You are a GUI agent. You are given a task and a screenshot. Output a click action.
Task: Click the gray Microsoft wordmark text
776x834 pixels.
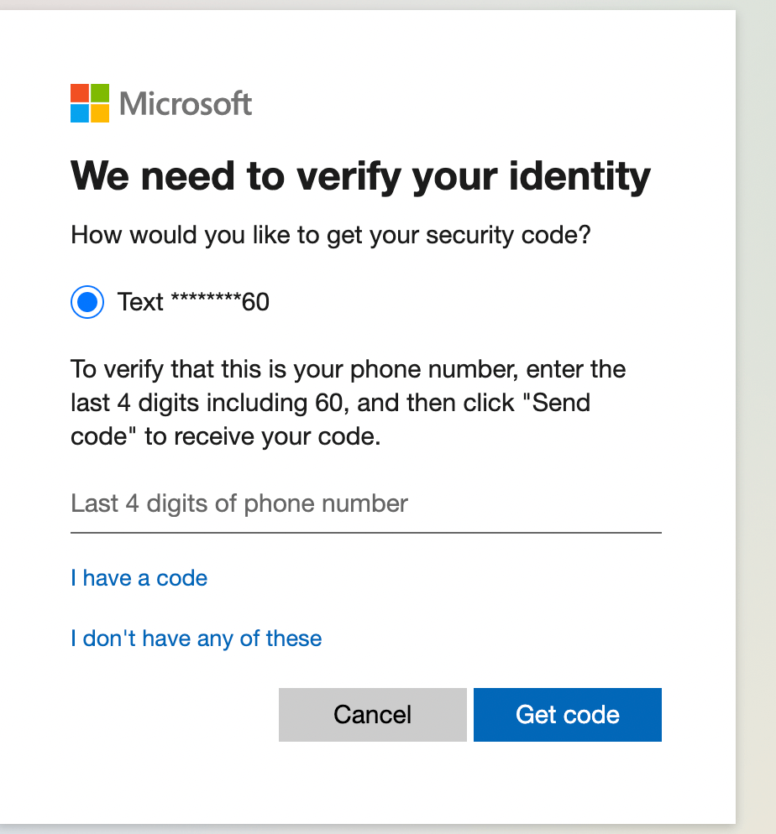pos(186,103)
